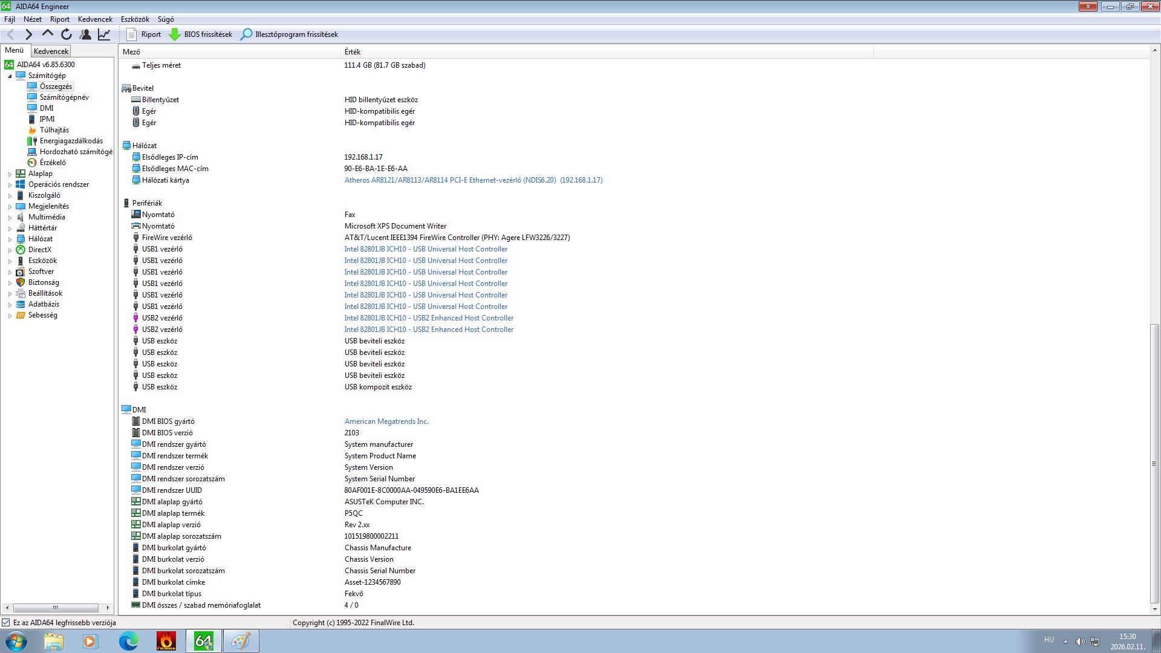This screenshot has height=653, width=1161.
Task: Open the user favorites toolbar icon
Action: [x=85, y=34]
